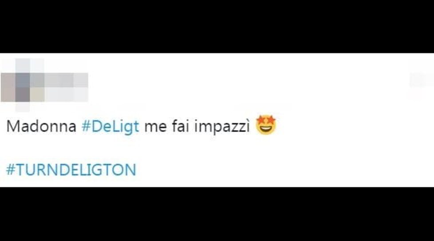Click empty white space right of #TURNDELIGTON
This screenshot has height=241, width=434.
[x=285, y=169]
